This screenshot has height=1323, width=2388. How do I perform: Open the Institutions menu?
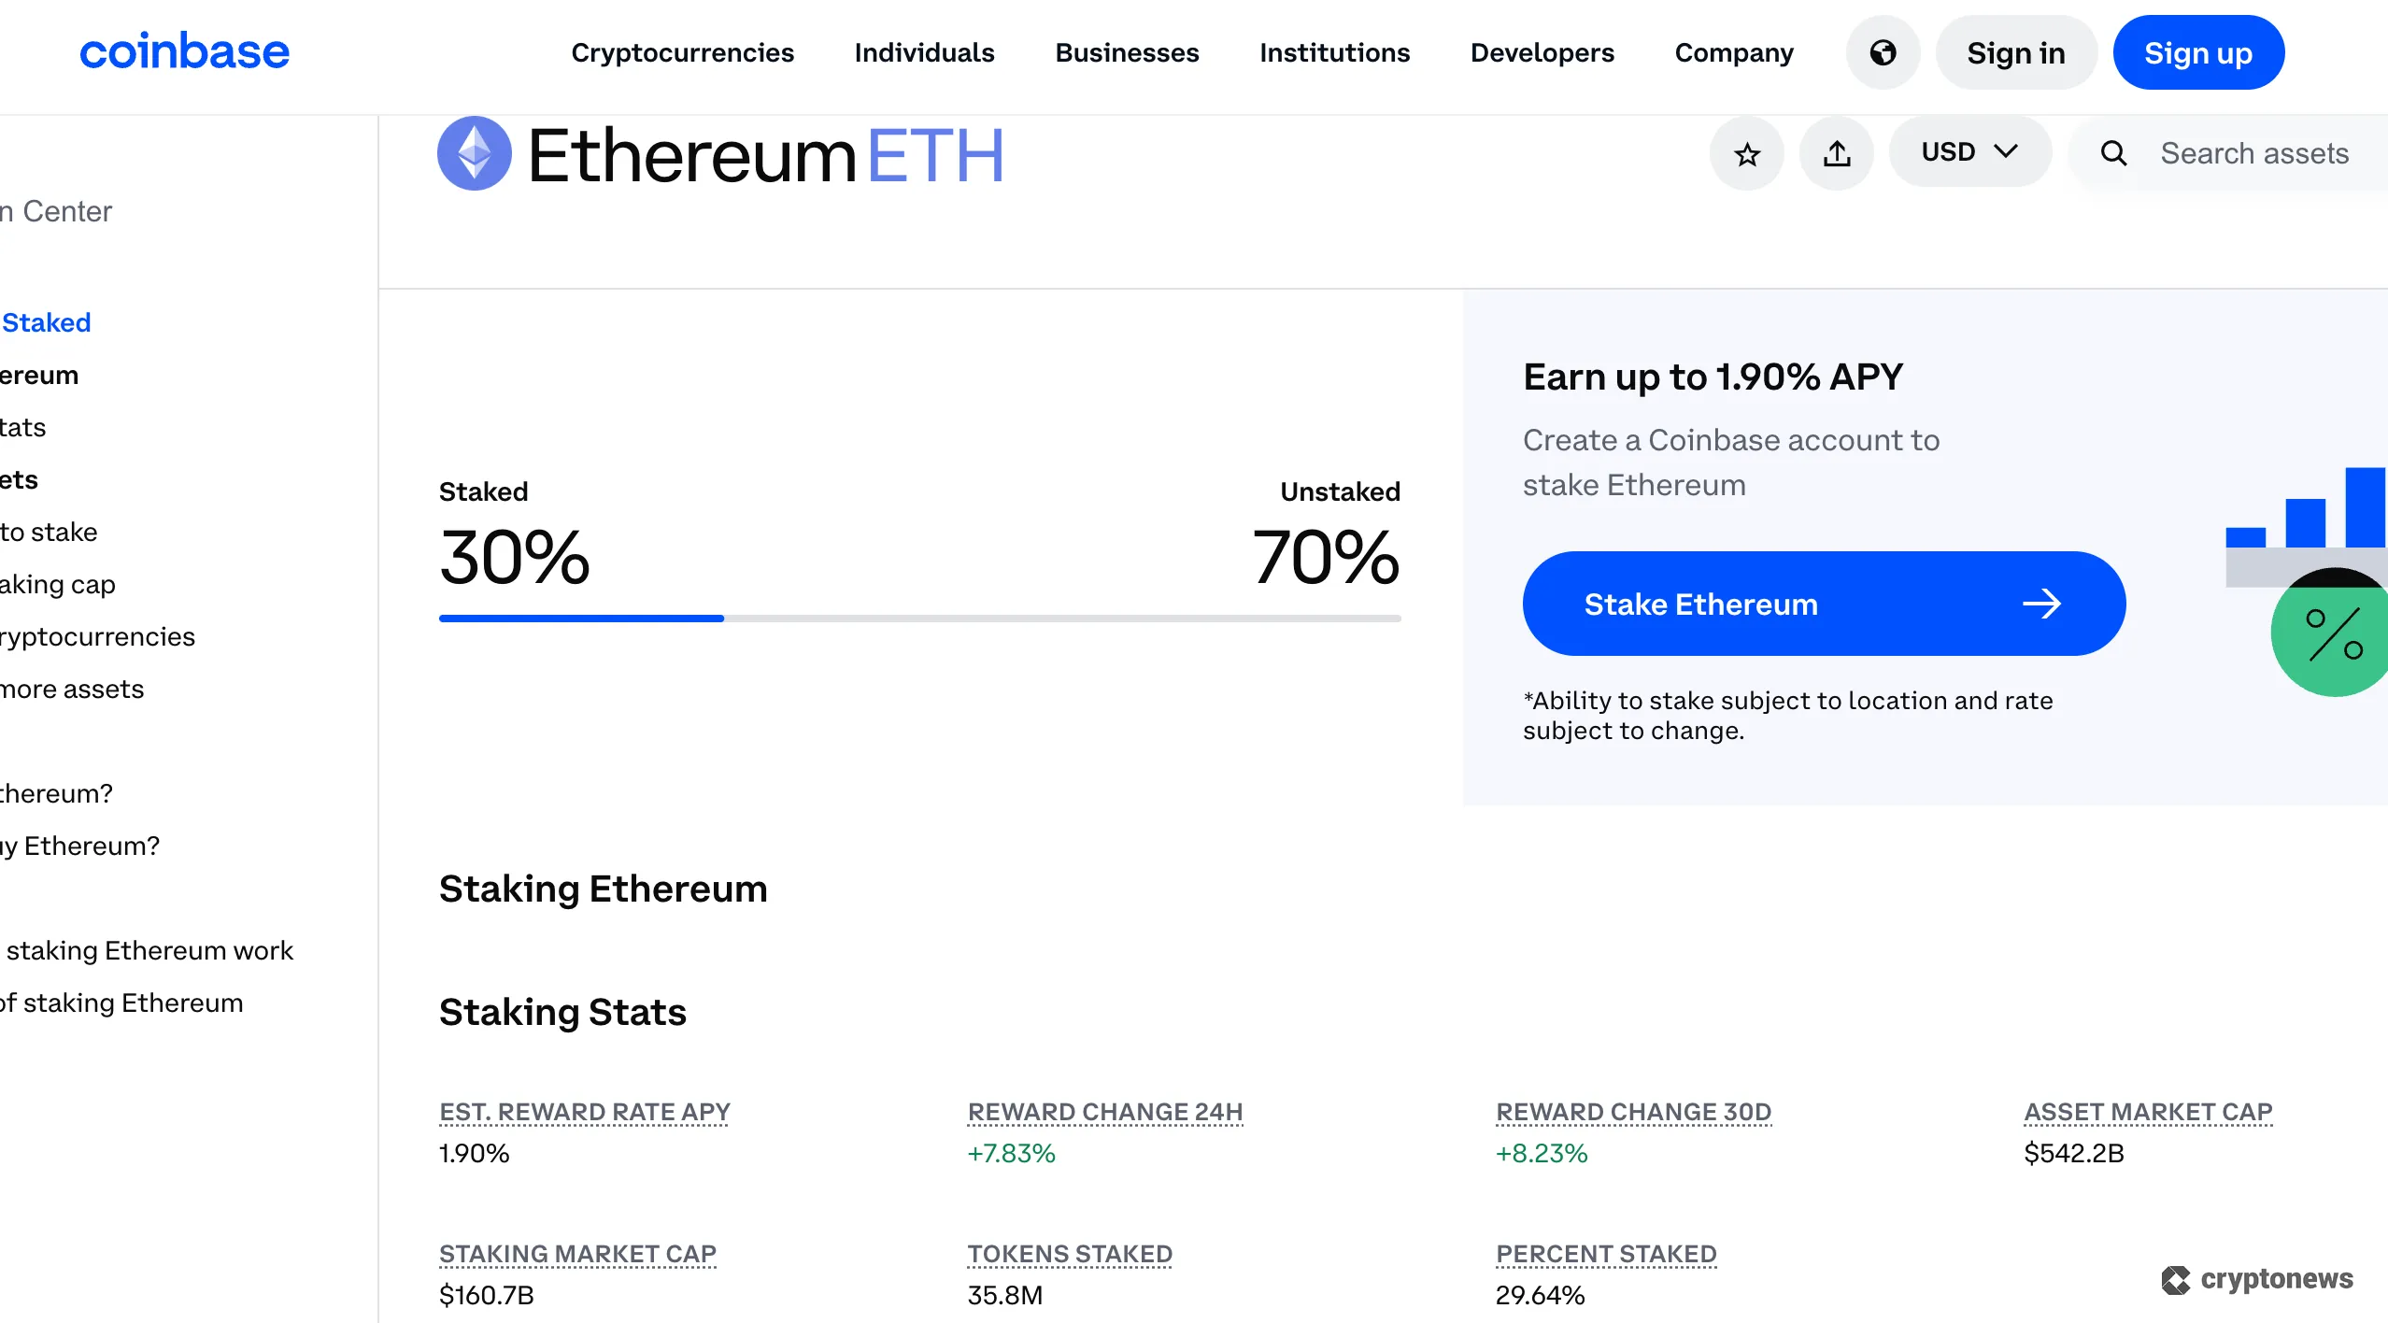(x=1335, y=53)
